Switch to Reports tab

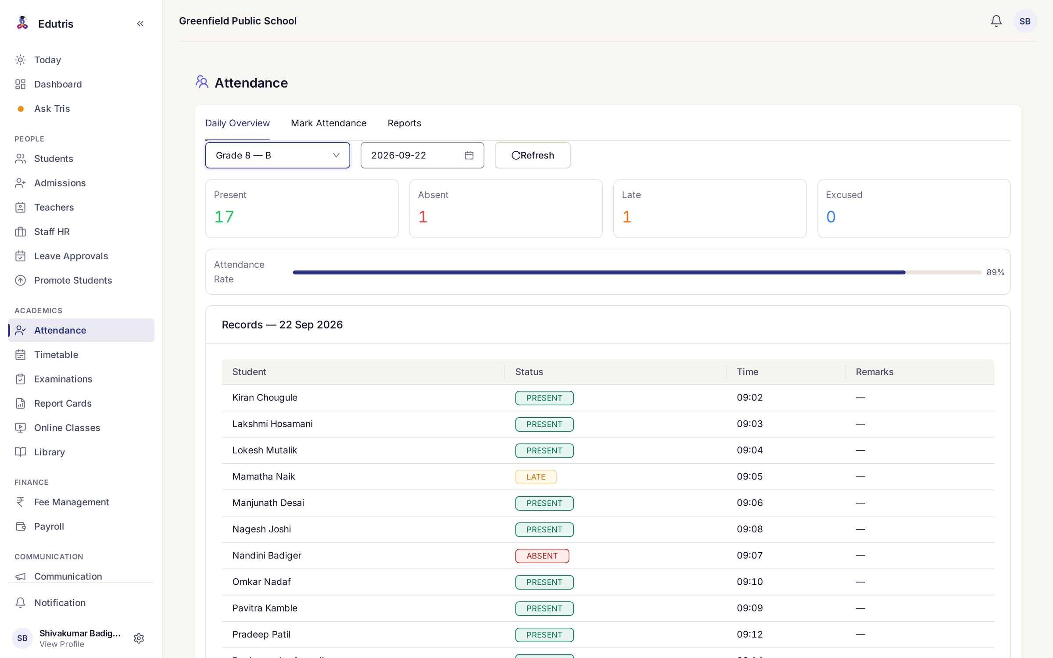click(x=404, y=123)
